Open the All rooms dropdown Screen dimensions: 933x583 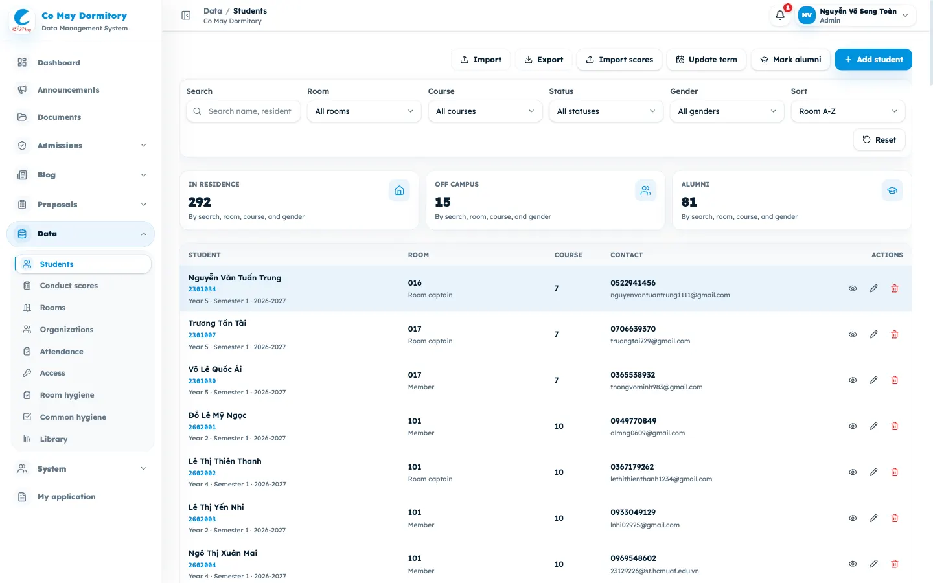point(364,111)
